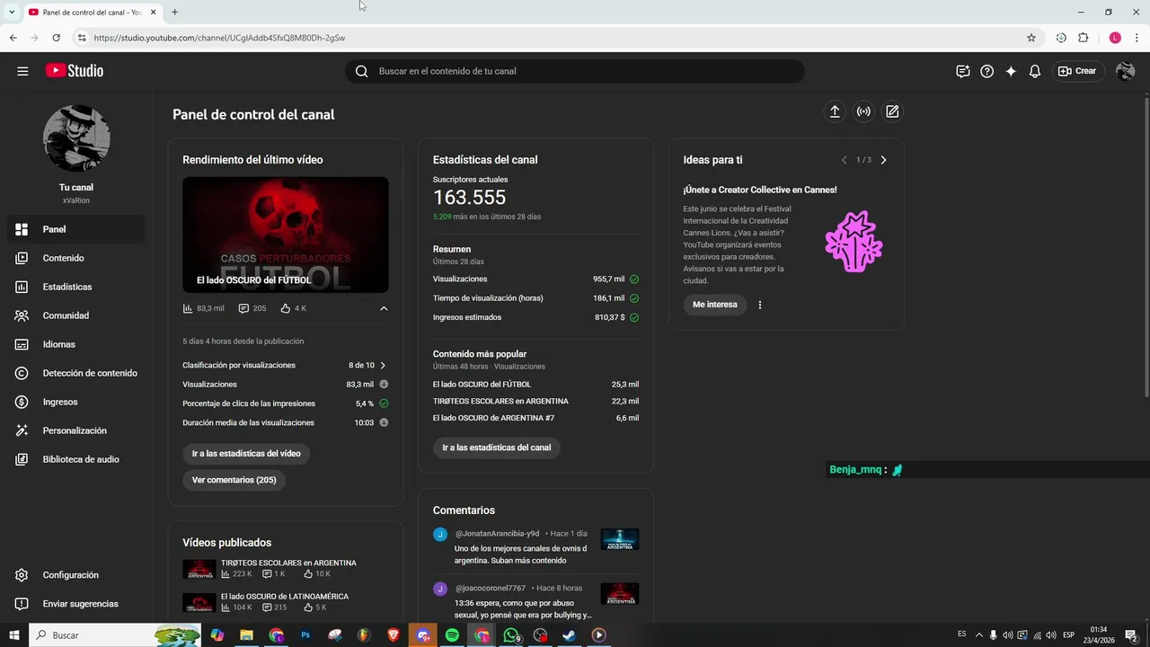Click the Crear button
1150x647 pixels.
point(1077,71)
